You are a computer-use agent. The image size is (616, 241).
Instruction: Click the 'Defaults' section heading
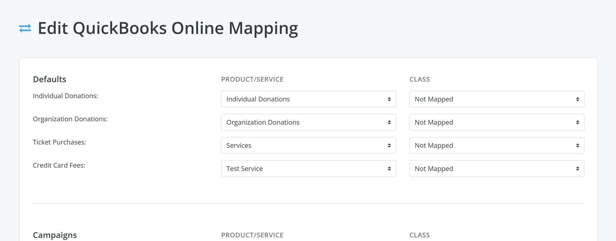click(50, 79)
